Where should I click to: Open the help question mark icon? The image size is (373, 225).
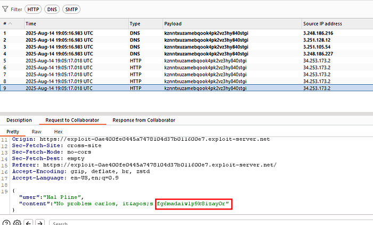(6, 223)
